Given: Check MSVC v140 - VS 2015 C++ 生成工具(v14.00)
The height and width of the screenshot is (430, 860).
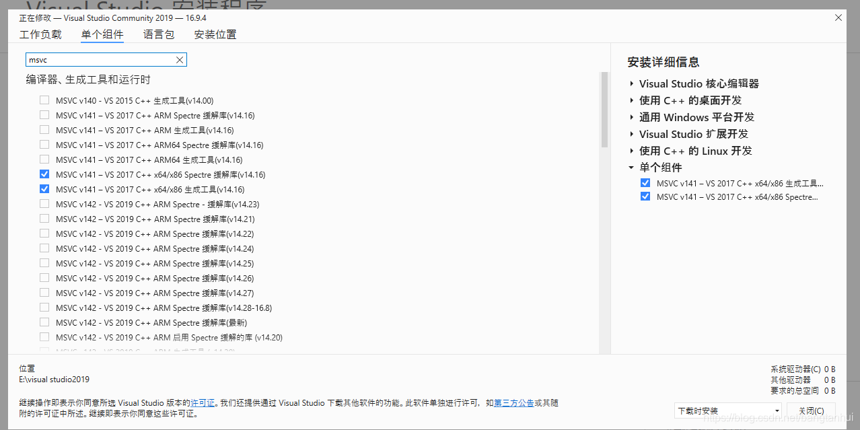Looking at the screenshot, I should click(44, 100).
